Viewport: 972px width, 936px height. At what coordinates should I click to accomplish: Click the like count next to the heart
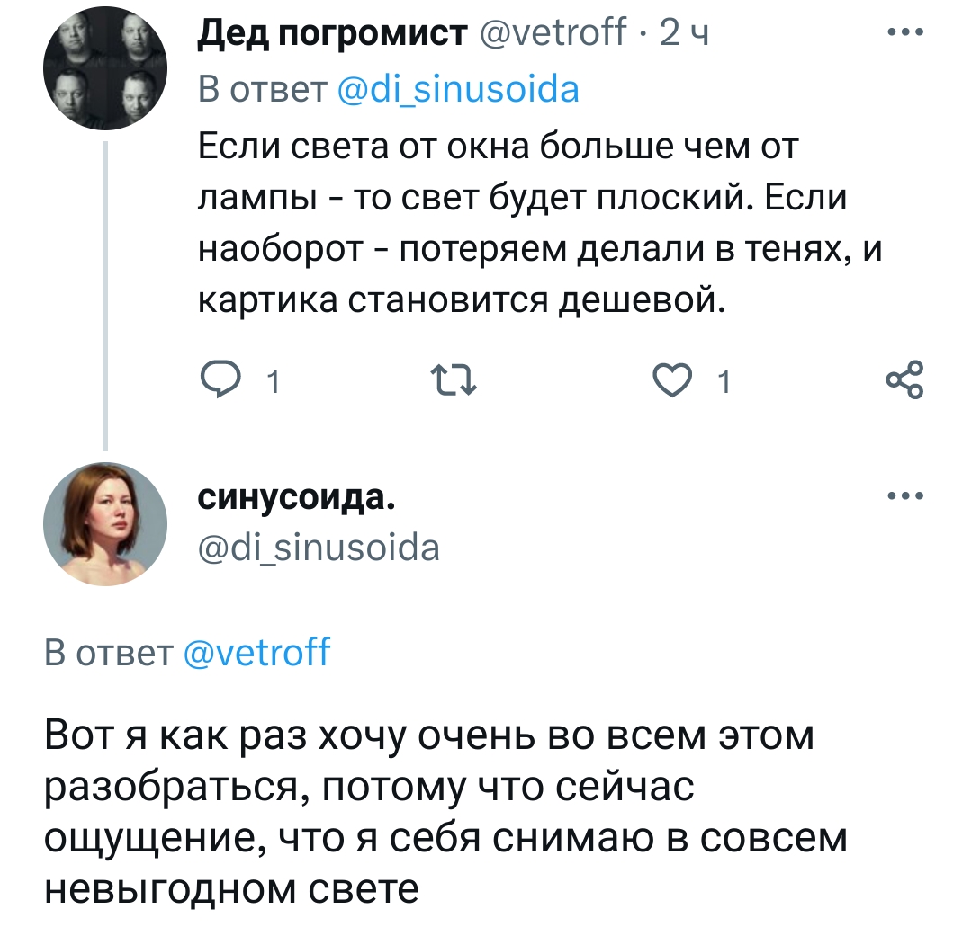click(724, 385)
